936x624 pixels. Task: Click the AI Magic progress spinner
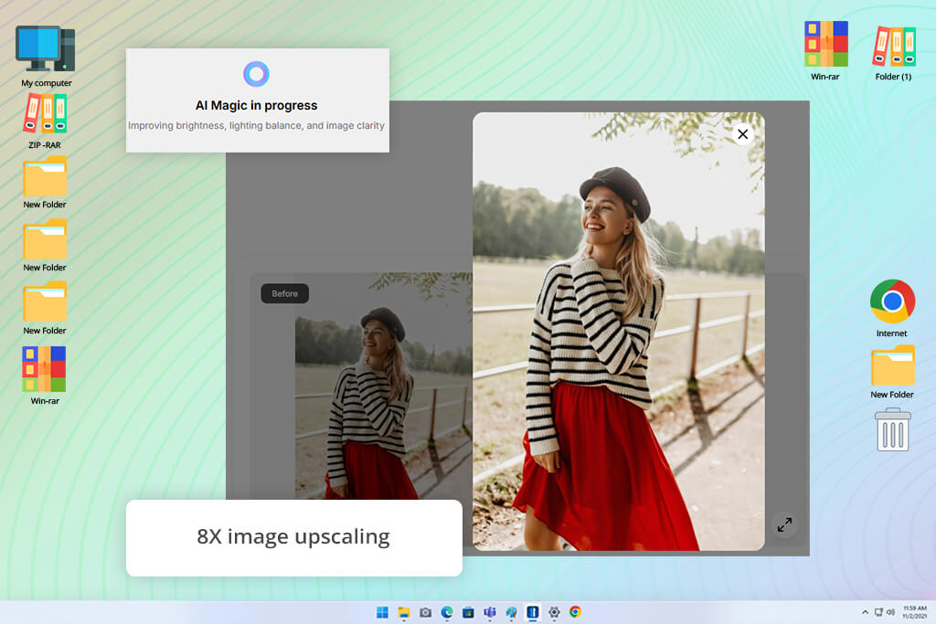256,74
